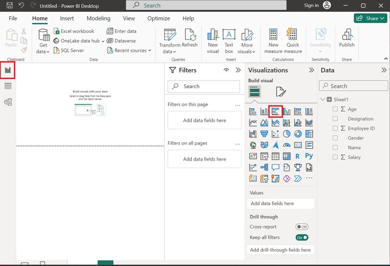Collapse the Sheet1 table tree
This screenshot has height=266, width=390.
(x=323, y=99)
